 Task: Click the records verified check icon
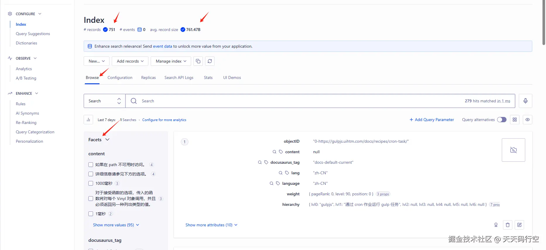click(x=105, y=30)
